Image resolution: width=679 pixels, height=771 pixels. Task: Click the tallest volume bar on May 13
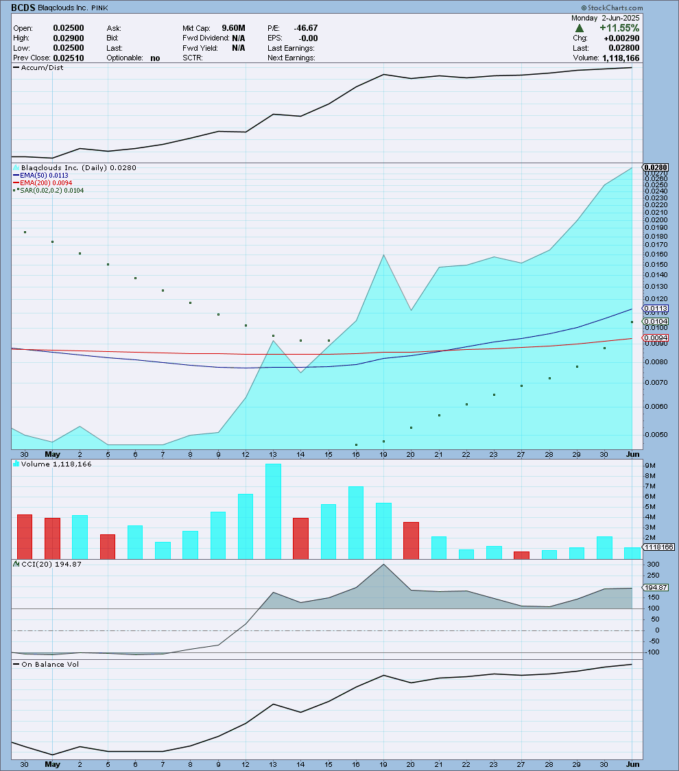(x=274, y=512)
